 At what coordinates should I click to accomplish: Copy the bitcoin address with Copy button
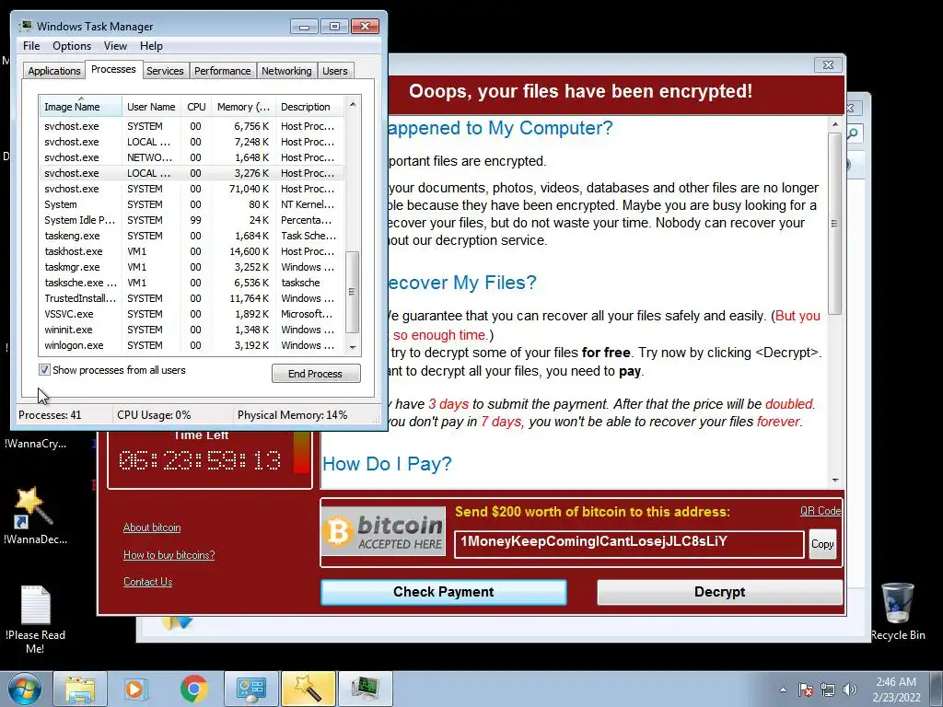click(x=822, y=544)
